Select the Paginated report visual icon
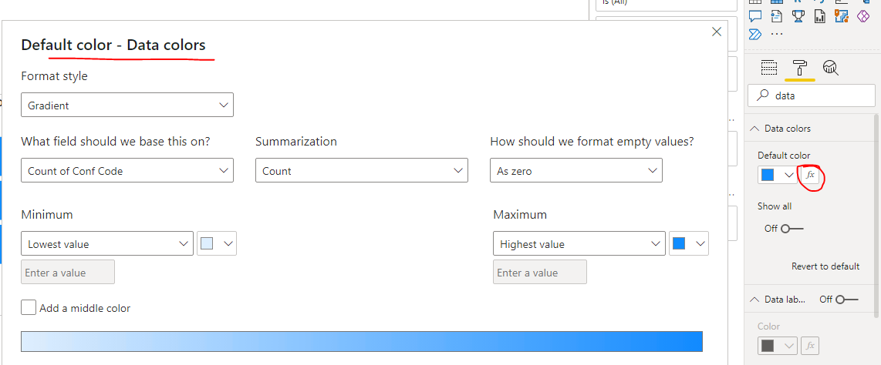The width and height of the screenshot is (881, 365). coord(820,16)
